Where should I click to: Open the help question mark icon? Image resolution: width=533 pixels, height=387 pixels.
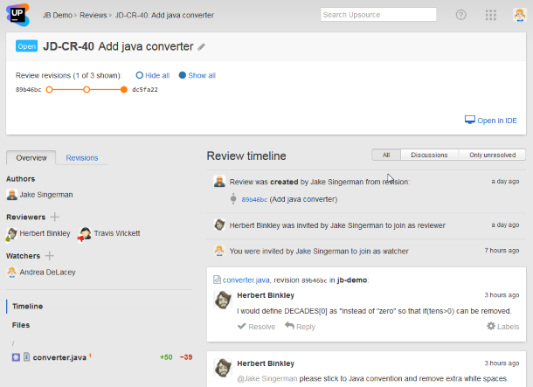point(461,15)
